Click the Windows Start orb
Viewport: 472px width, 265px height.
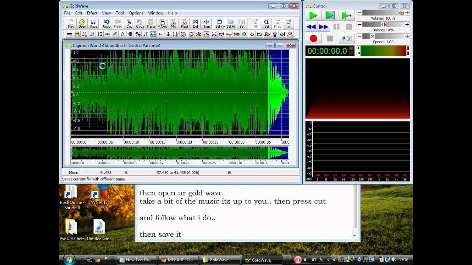pyautogui.click(x=70, y=259)
